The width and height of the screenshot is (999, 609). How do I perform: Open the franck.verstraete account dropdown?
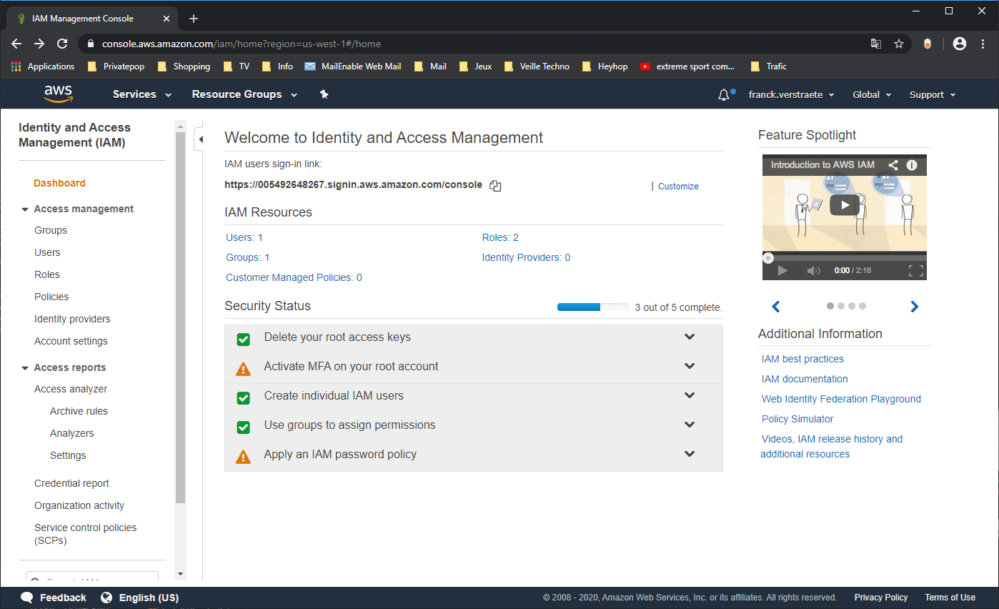793,94
